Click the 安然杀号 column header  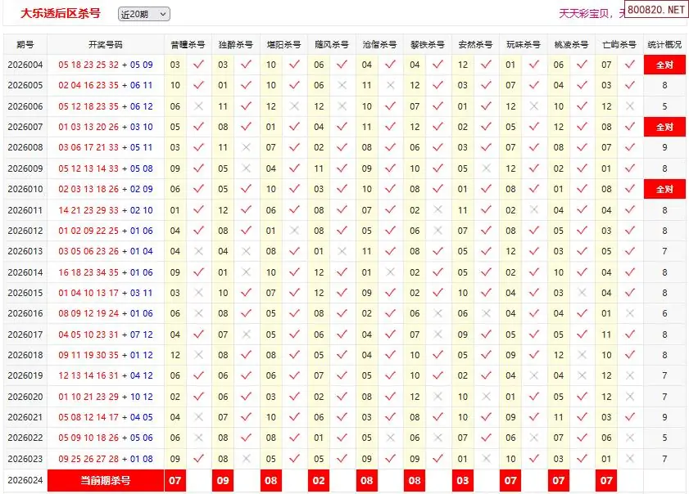pyautogui.click(x=475, y=44)
